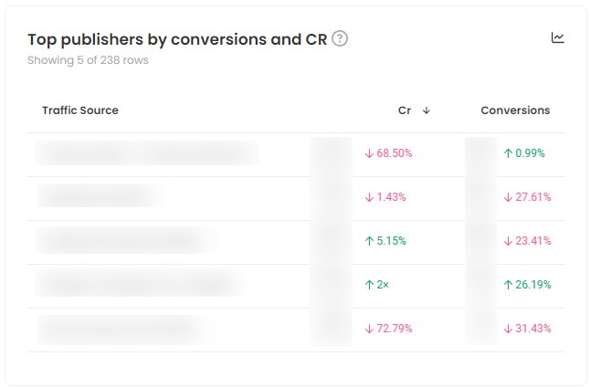Click the Cr sort descending arrow
This screenshot has height=388, width=590.
click(x=427, y=110)
